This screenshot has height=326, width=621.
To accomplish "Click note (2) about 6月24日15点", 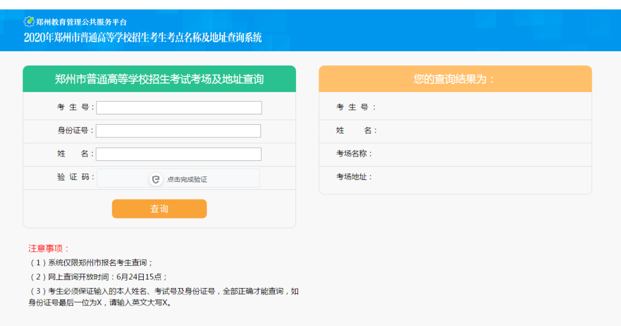I will click(x=98, y=277).
